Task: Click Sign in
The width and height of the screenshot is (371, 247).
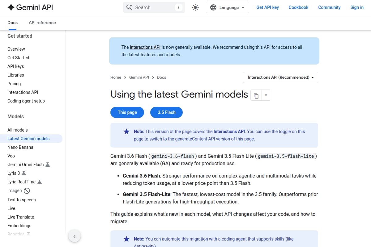Action: (357, 7)
